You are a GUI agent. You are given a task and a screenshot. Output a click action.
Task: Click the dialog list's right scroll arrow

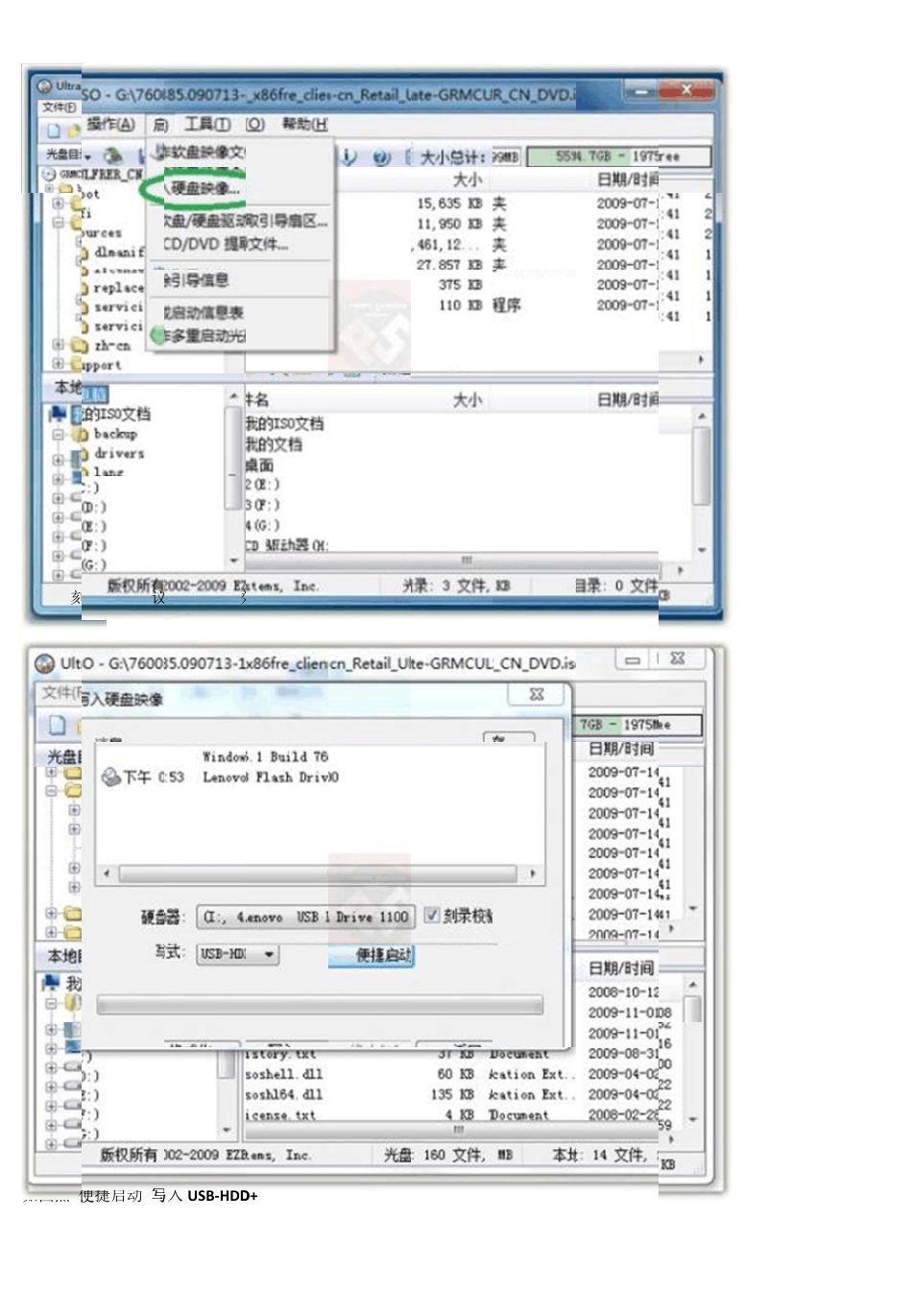(x=532, y=873)
